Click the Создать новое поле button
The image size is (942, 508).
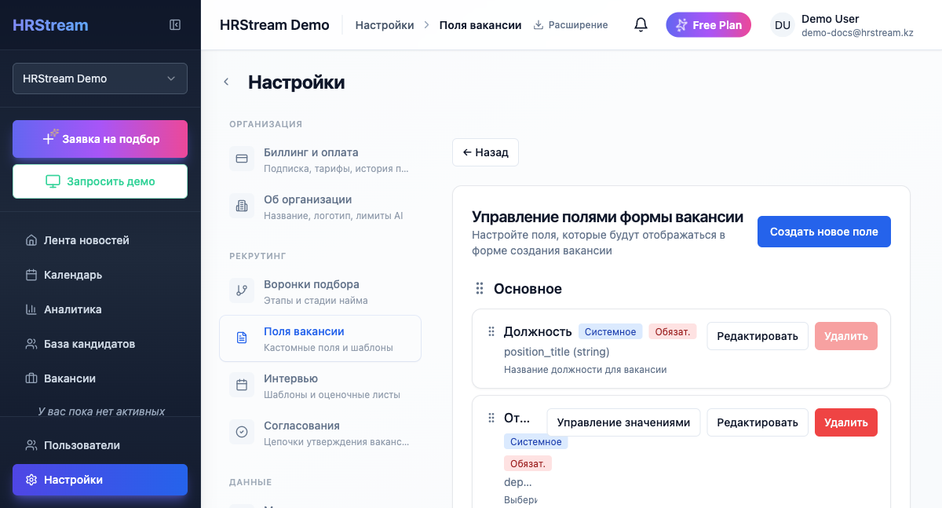(x=823, y=232)
